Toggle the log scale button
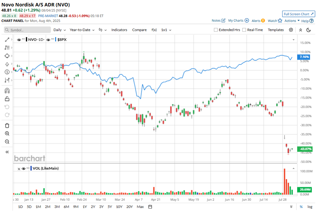Viewport: 324px width, 218px height. (x=310, y=207)
